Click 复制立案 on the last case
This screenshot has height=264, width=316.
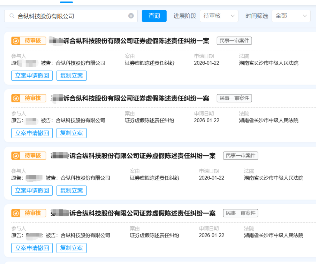pyautogui.click(x=71, y=248)
